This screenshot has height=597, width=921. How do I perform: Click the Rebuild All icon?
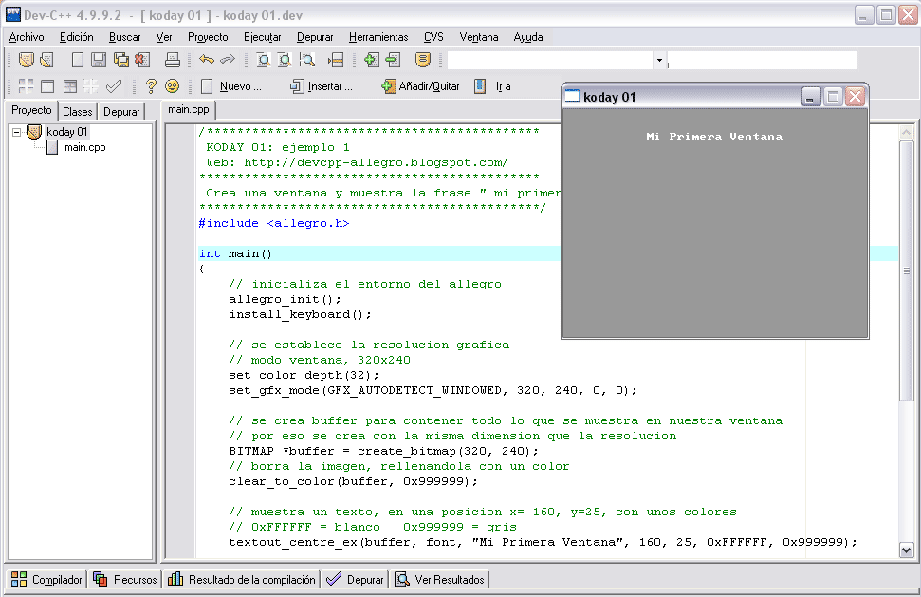coord(90,86)
